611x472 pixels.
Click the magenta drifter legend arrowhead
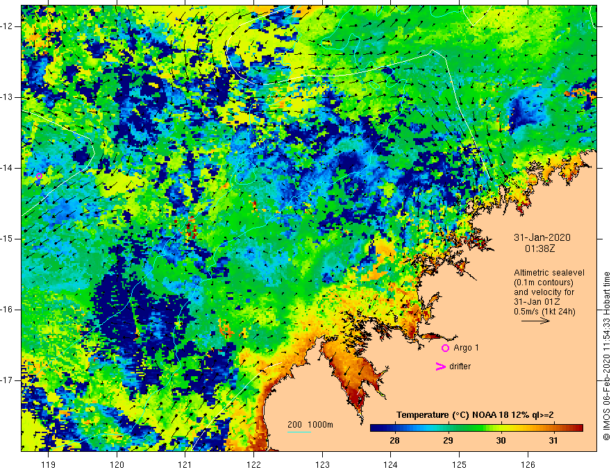point(441,366)
